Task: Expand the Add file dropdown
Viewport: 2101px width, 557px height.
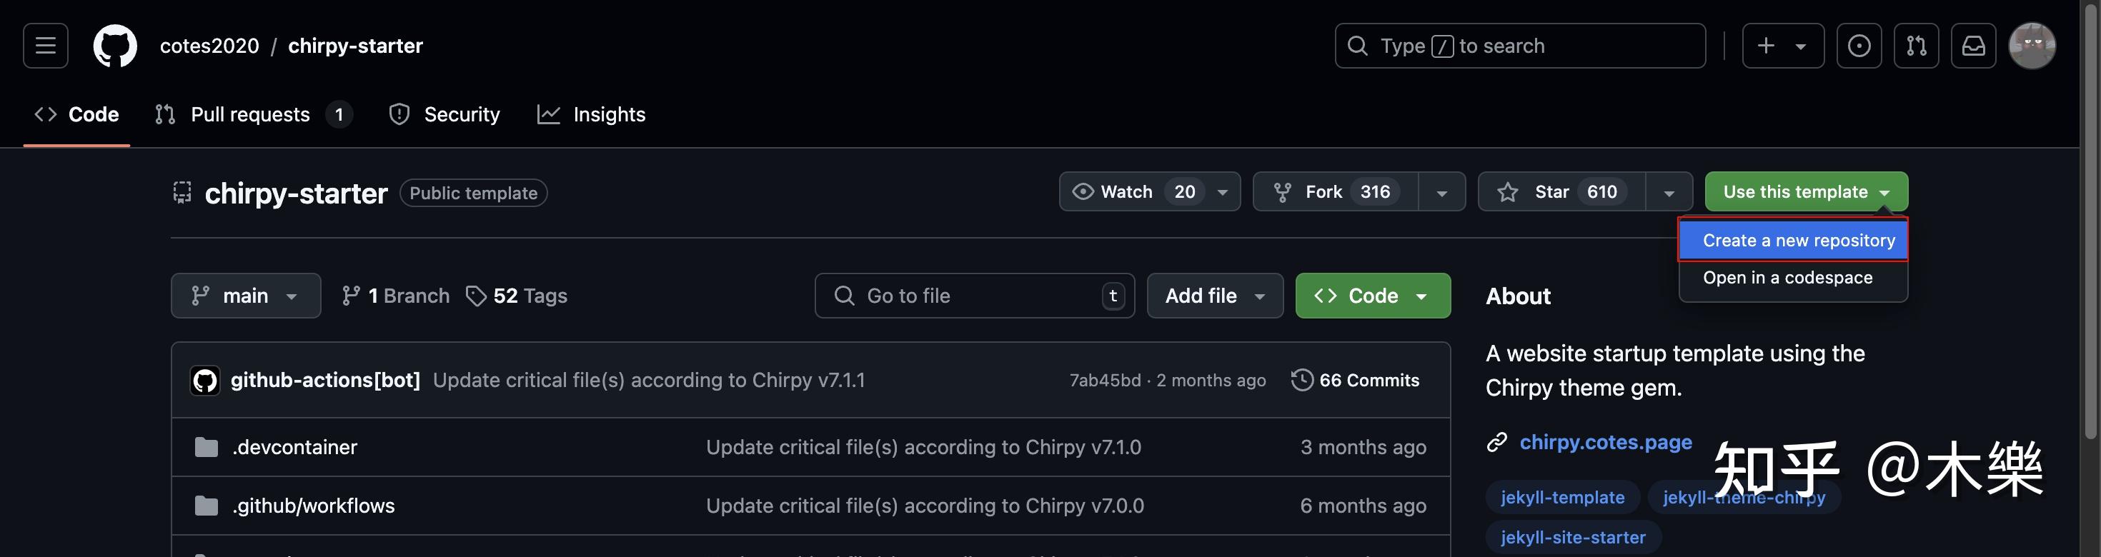Action: pyautogui.click(x=1214, y=295)
